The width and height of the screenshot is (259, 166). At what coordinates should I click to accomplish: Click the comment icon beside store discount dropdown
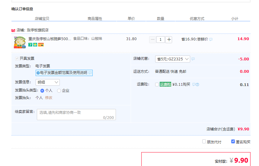pyautogui.click(x=193, y=59)
